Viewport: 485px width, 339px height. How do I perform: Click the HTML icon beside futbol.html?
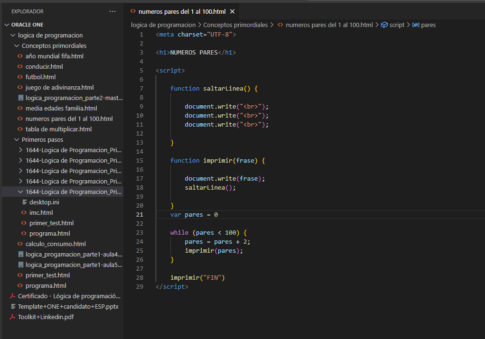point(20,77)
